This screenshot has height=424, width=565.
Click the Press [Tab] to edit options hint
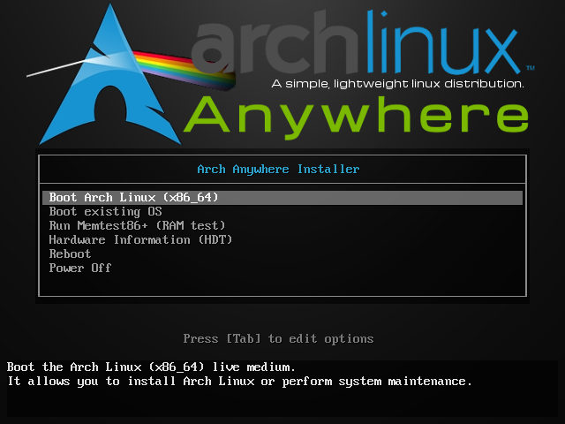(278, 339)
